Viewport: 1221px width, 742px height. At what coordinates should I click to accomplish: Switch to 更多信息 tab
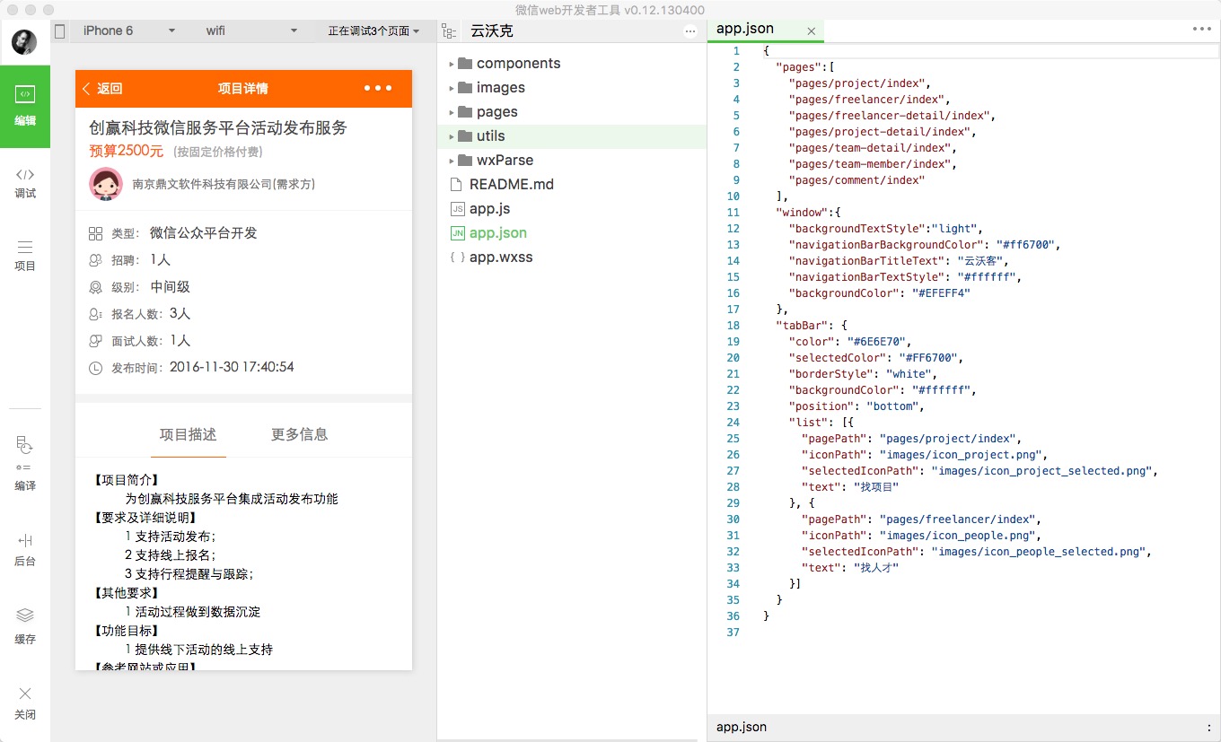coord(299,434)
